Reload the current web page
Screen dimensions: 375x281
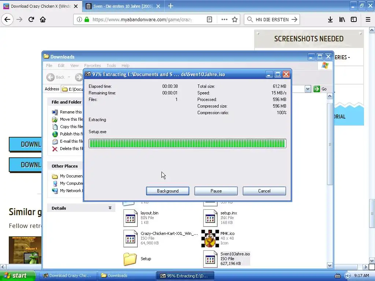31,20
